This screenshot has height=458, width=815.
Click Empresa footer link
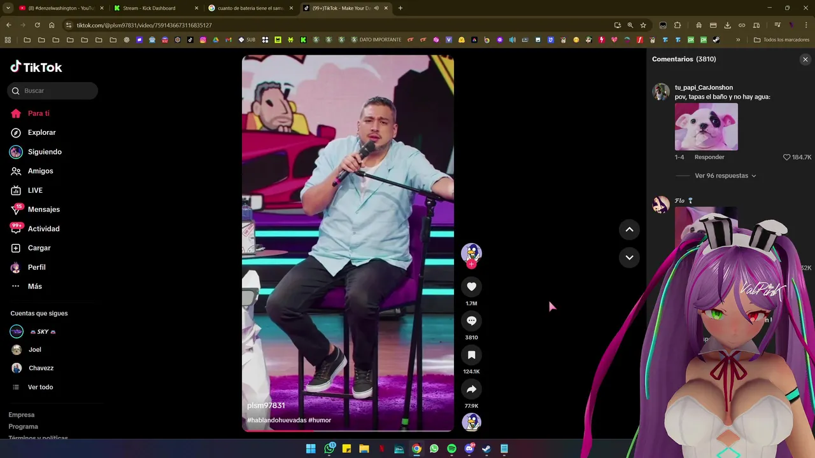22,415
